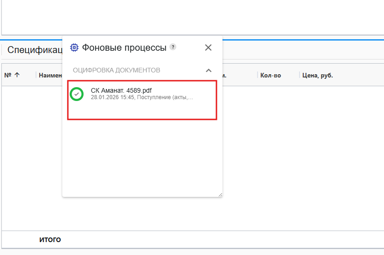The image size is (384, 255).
Task: Click the truncated м. column header
Action: pyautogui.click(x=224, y=75)
